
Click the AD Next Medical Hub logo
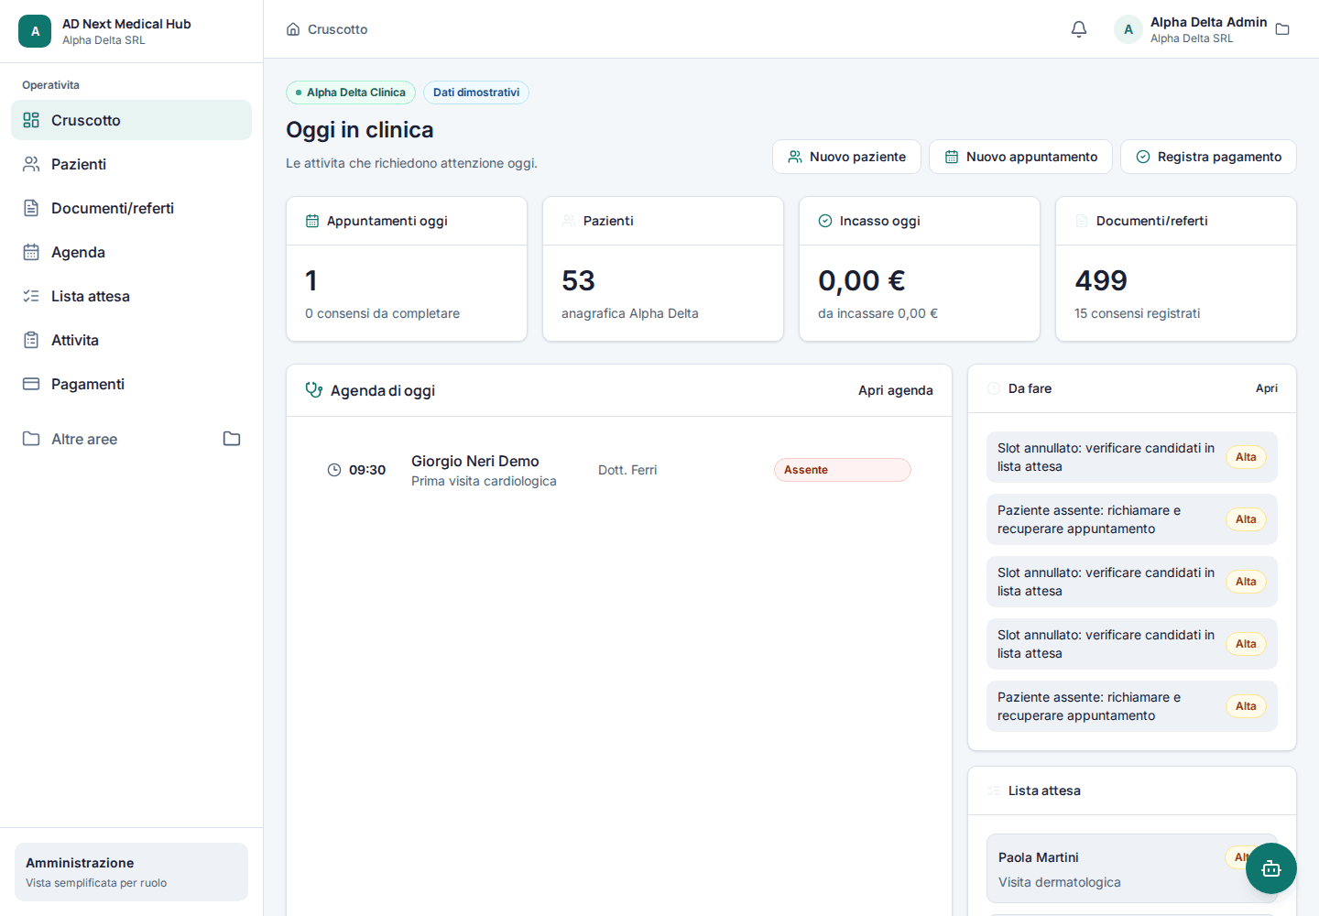click(35, 31)
